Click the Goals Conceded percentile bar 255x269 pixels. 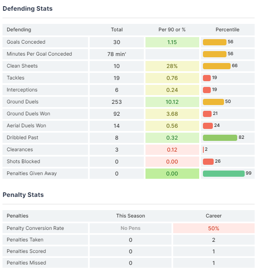click(x=214, y=42)
